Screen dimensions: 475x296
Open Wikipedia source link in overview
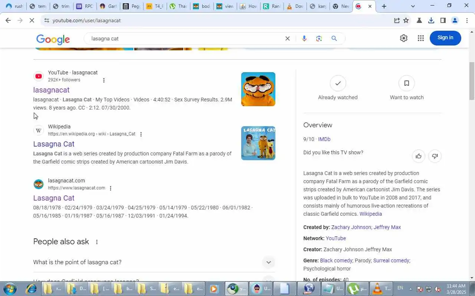(371, 214)
